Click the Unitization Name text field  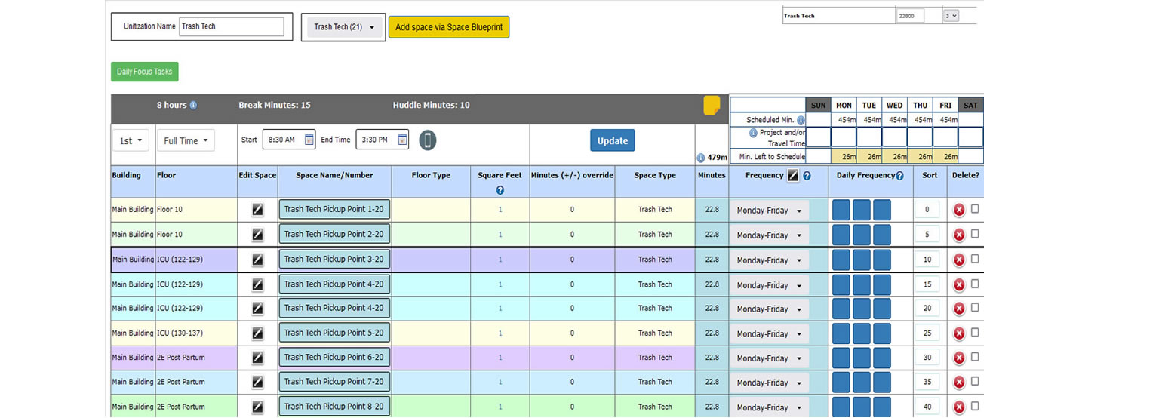point(232,26)
